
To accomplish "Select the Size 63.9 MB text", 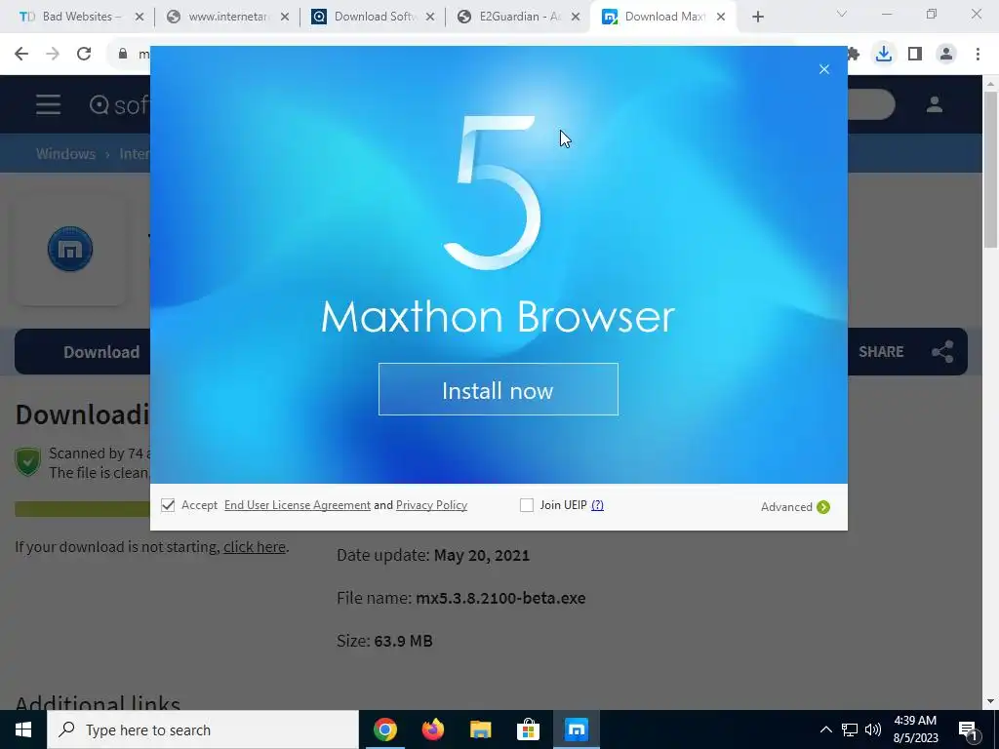I will (x=403, y=640).
